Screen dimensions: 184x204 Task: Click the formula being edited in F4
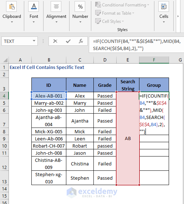(x=154, y=114)
